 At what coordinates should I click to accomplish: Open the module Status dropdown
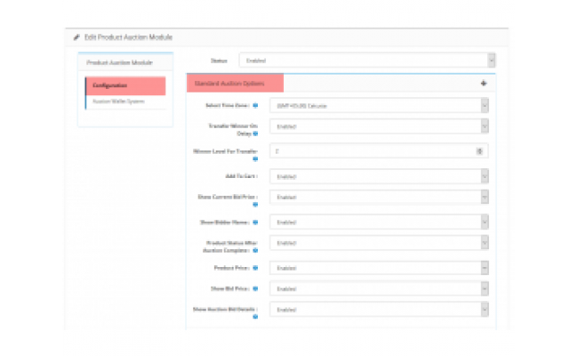pyautogui.click(x=367, y=61)
